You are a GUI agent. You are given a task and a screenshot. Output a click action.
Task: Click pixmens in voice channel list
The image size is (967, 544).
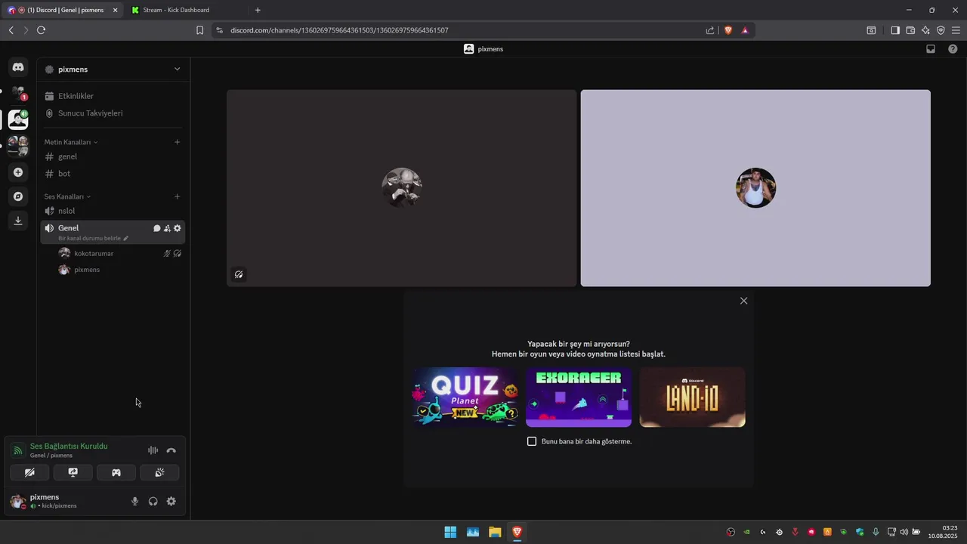click(120, 270)
